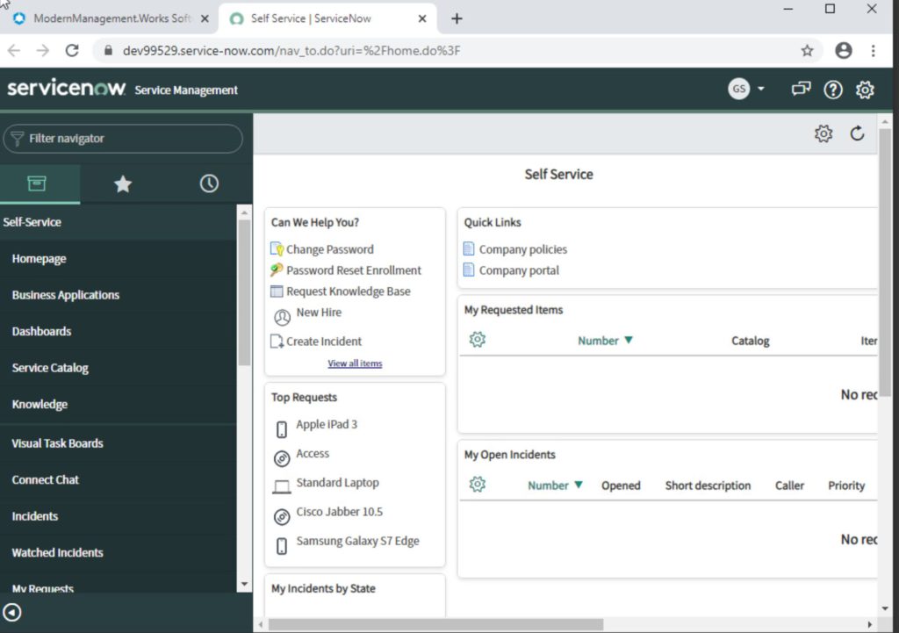Open the Connect chat sidebar icon in header
Viewport: 899px width, 633px height.
tap(801, 89)
